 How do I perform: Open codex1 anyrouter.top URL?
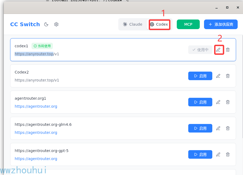37,54
